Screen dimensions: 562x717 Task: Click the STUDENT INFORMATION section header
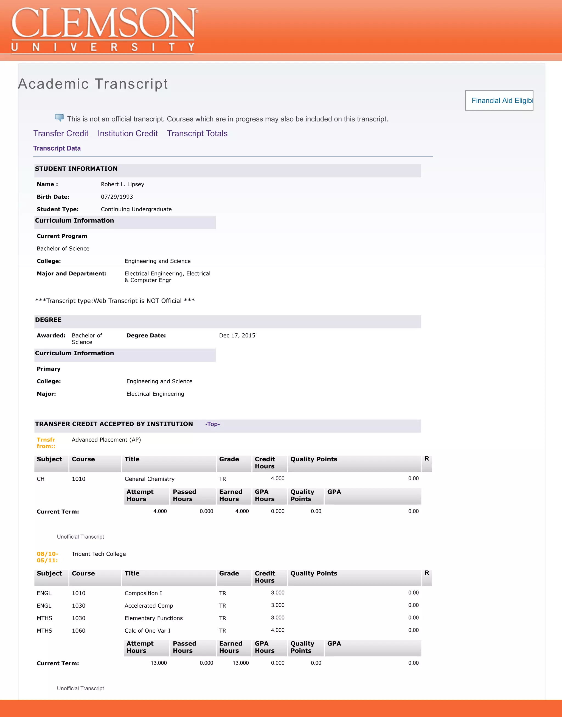(76, 169)
